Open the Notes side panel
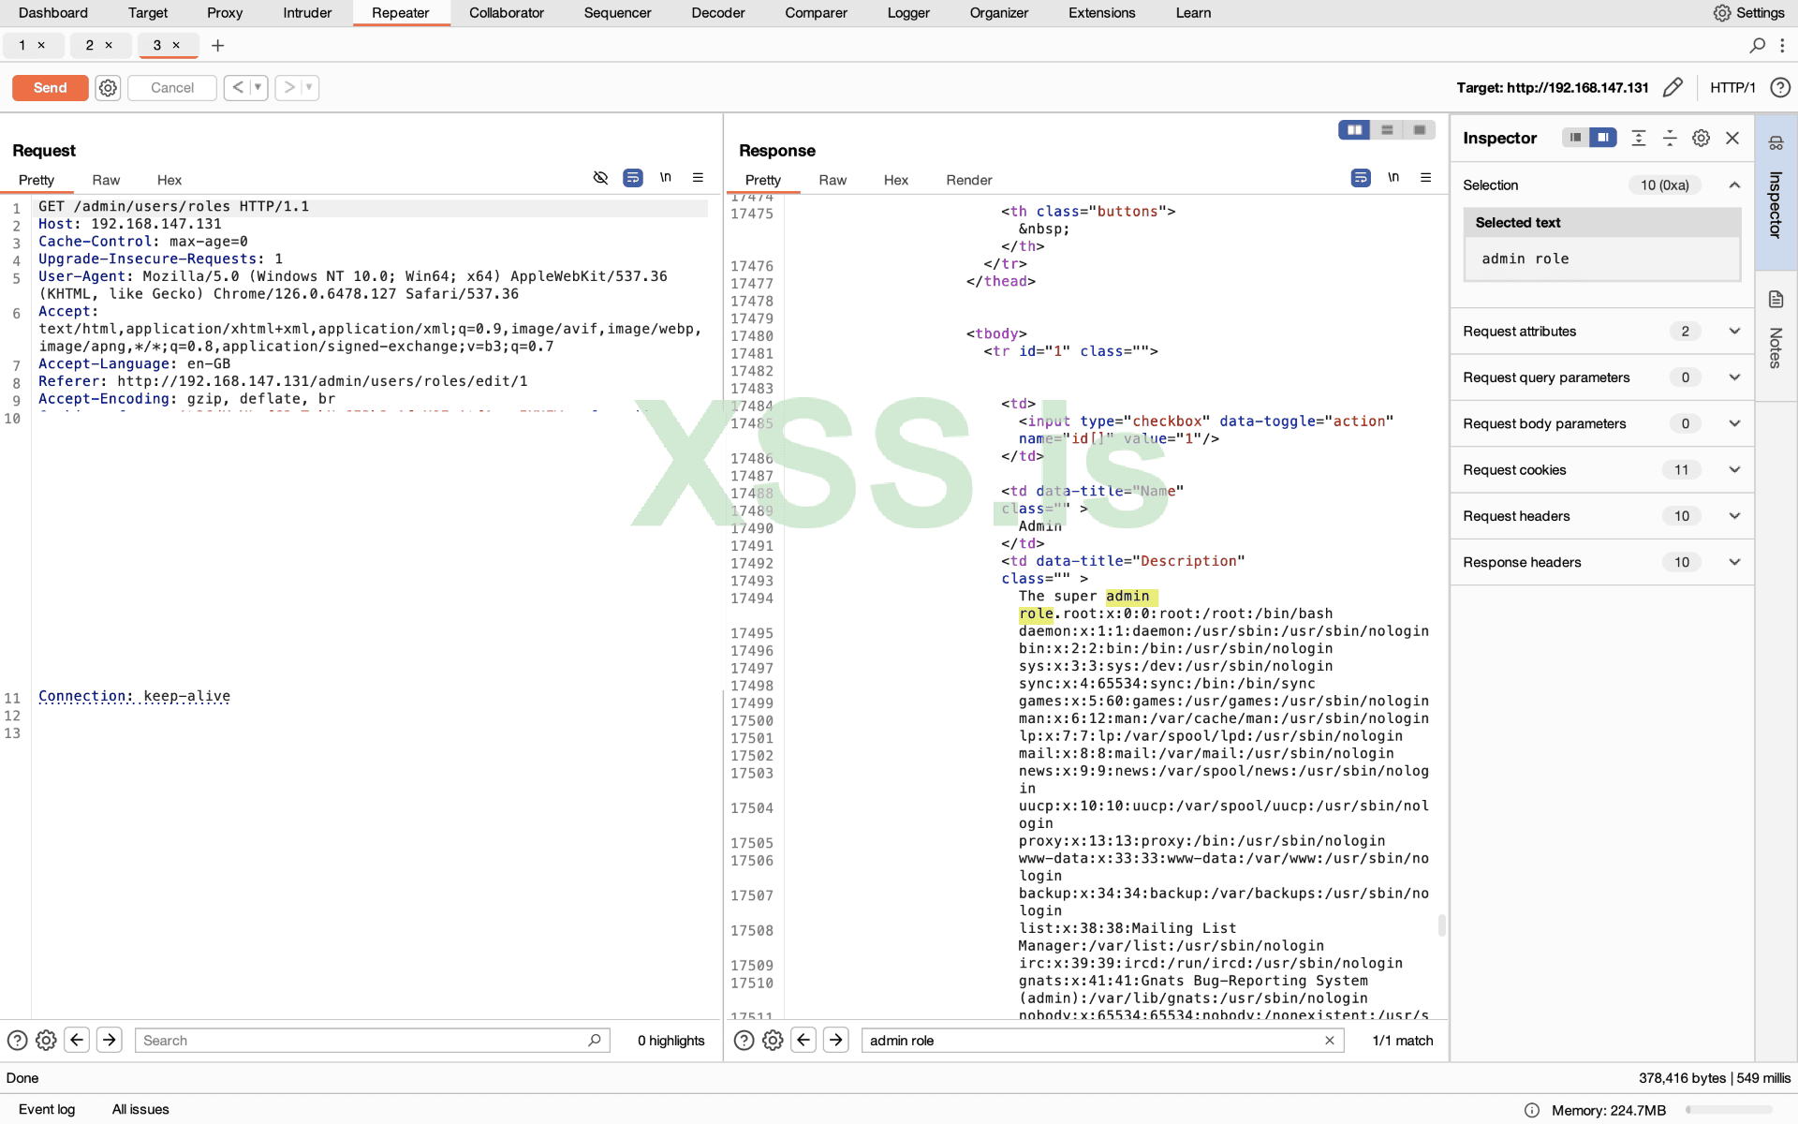This screenshot has height=1124, width=1798. click(x=1776, y=333)
